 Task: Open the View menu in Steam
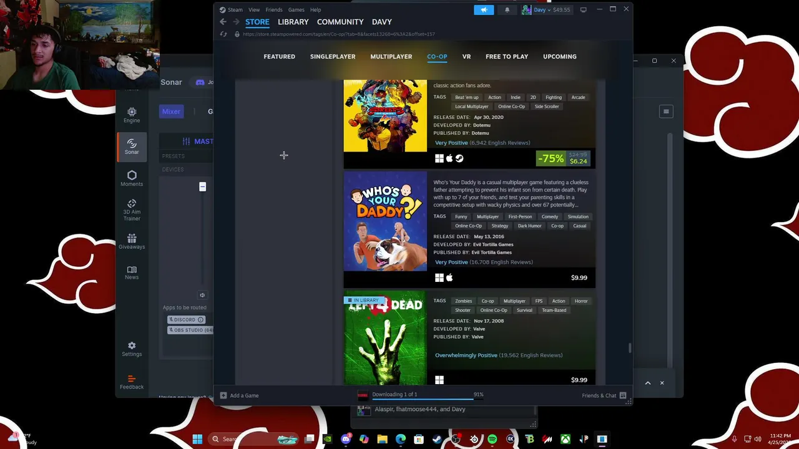pyautogui.click(x=254, y=9)
